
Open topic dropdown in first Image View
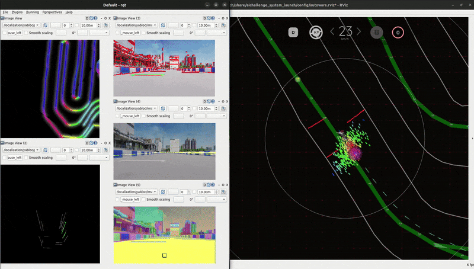tap(21, 25)
